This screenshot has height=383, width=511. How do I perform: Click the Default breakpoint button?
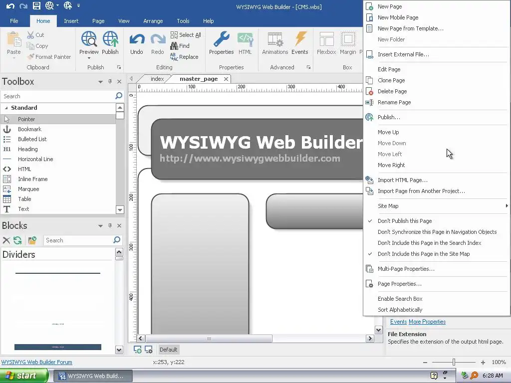[x=168, y=350]
